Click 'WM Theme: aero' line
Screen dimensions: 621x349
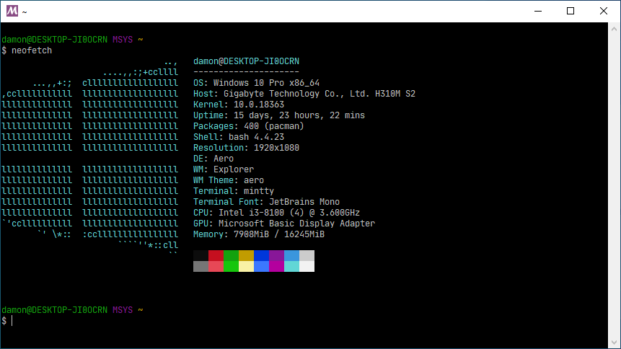pyautogui.click(x=228, y=180)
